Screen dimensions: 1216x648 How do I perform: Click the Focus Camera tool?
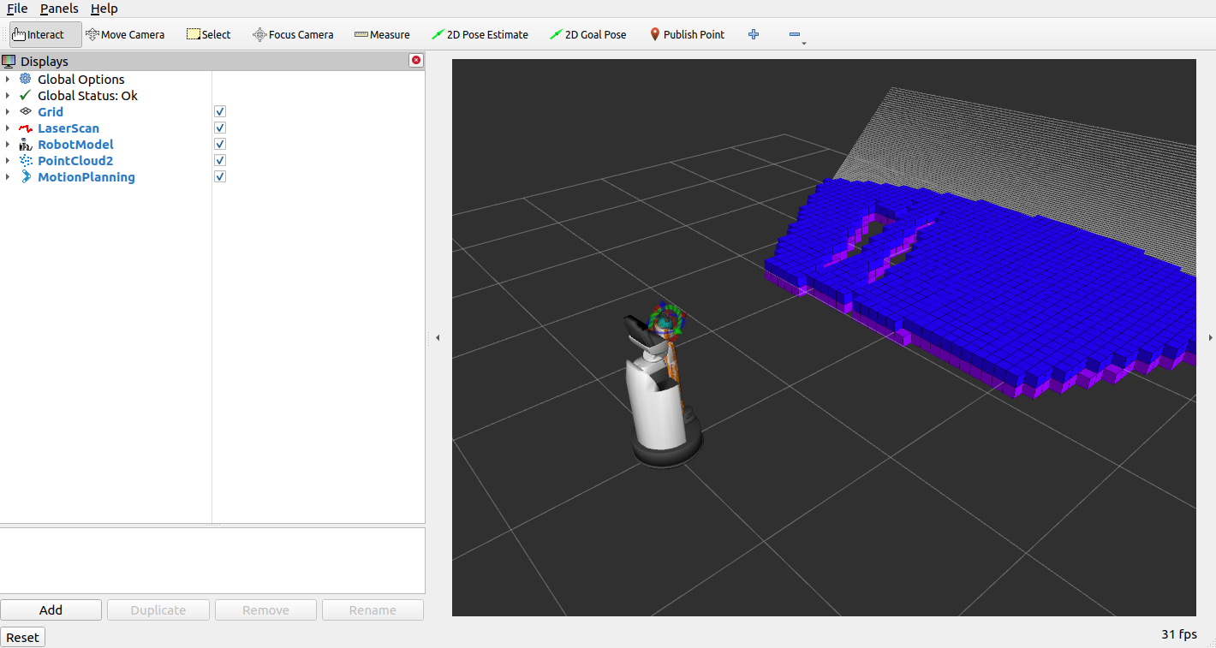(x=293, y=34)
